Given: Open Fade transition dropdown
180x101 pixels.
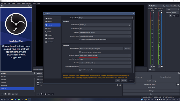Looking at the screenshot, I should 172,9.
